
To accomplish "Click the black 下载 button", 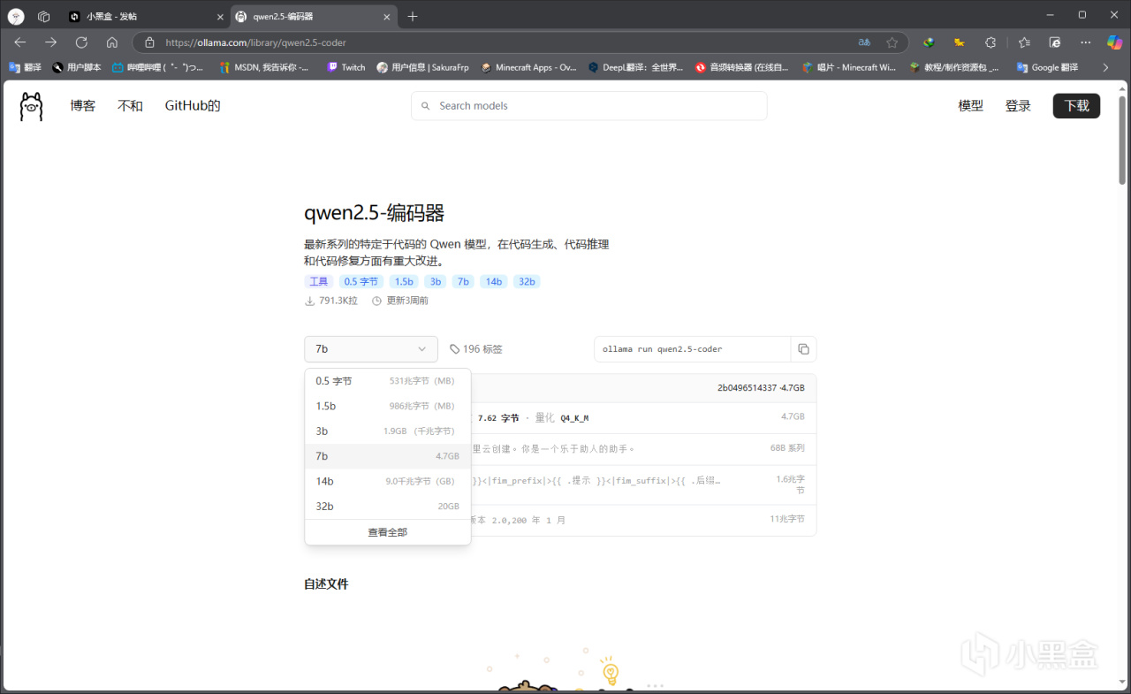I will 1076,106.
